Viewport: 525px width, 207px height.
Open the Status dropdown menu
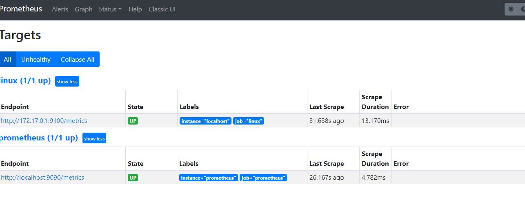(110, 9)
